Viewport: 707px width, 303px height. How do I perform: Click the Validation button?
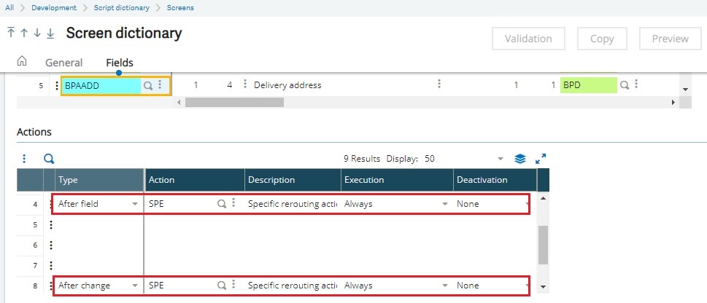(x=528, y=39)
